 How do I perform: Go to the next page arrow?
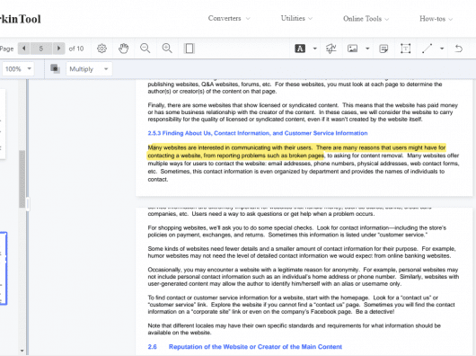[59, 49]
